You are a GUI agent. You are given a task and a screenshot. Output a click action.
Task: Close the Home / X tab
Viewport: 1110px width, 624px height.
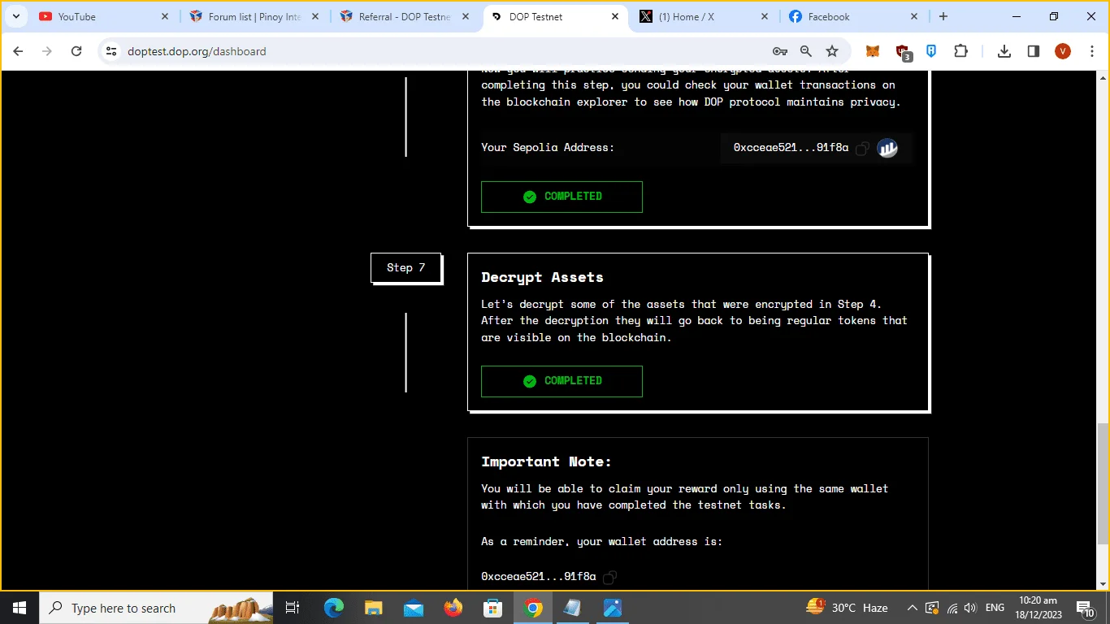[x=765, y=16]
